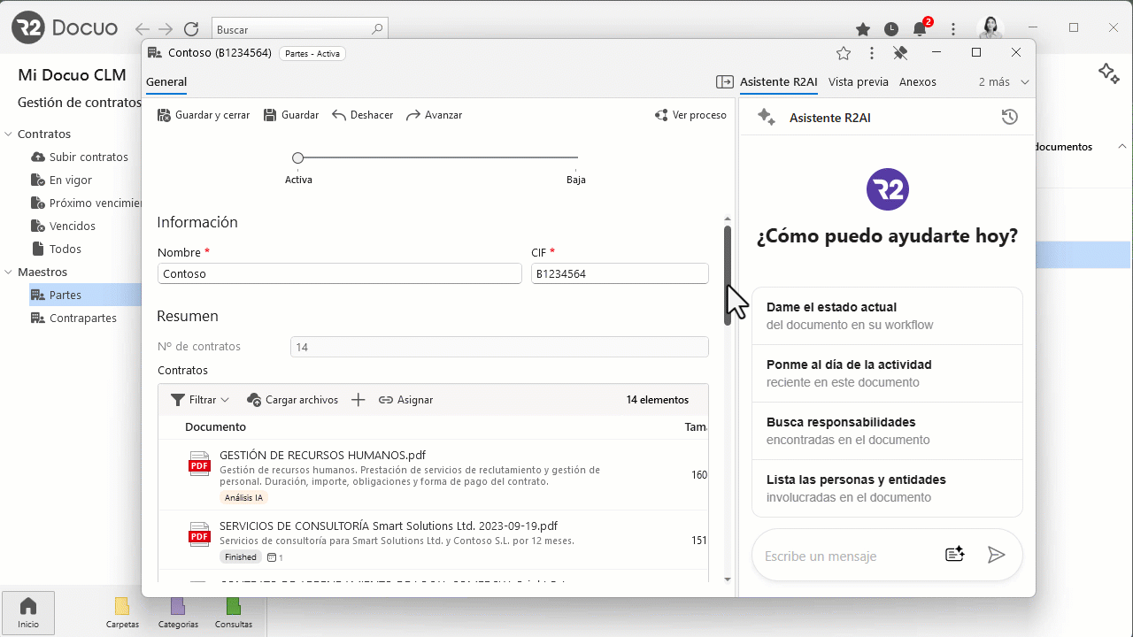Viewport: 1133px width, 637px height.
Task: Open the Anexos tab
Action: pos(917,82)
